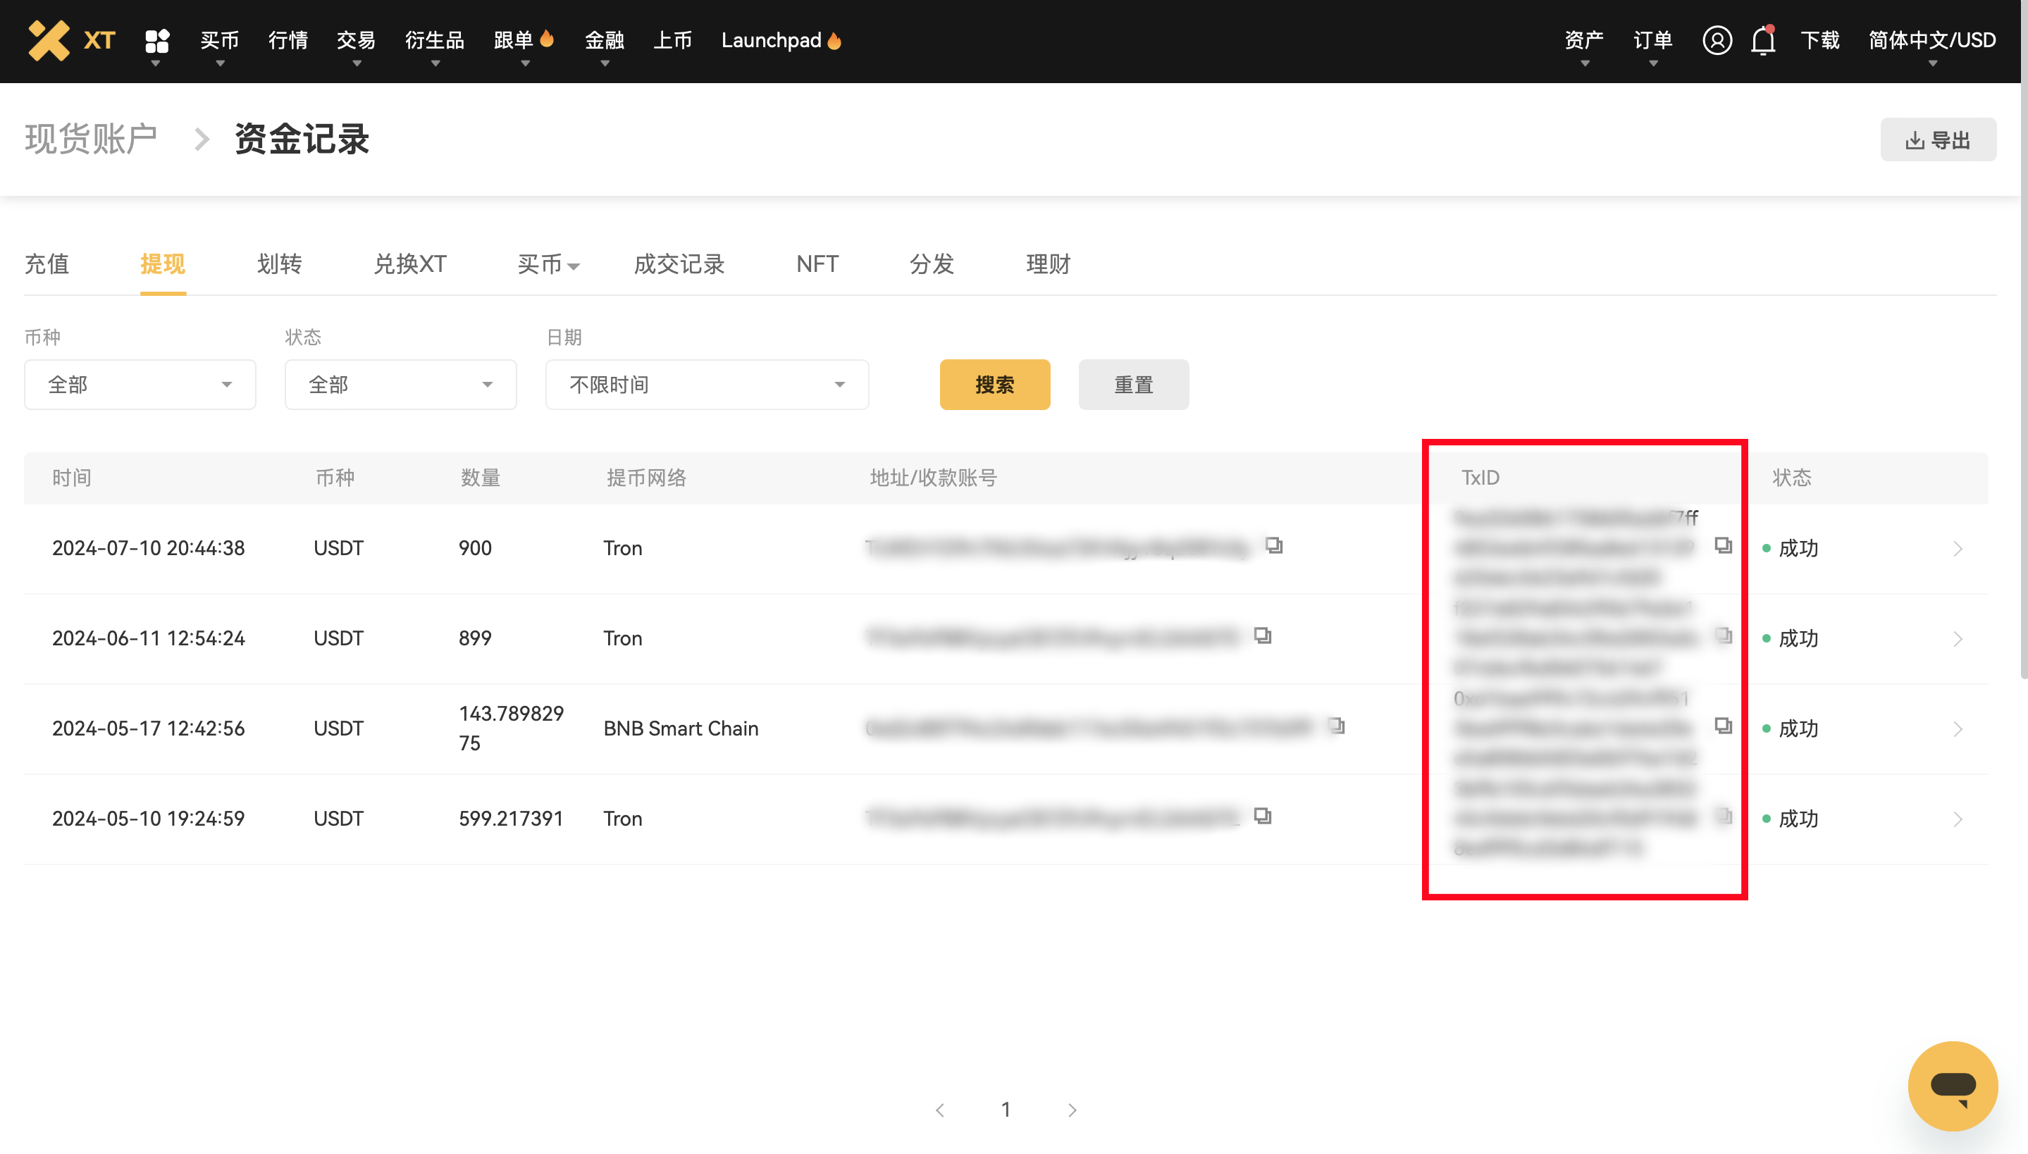Open the apps grid menu icon

click(x=157, y=39)
